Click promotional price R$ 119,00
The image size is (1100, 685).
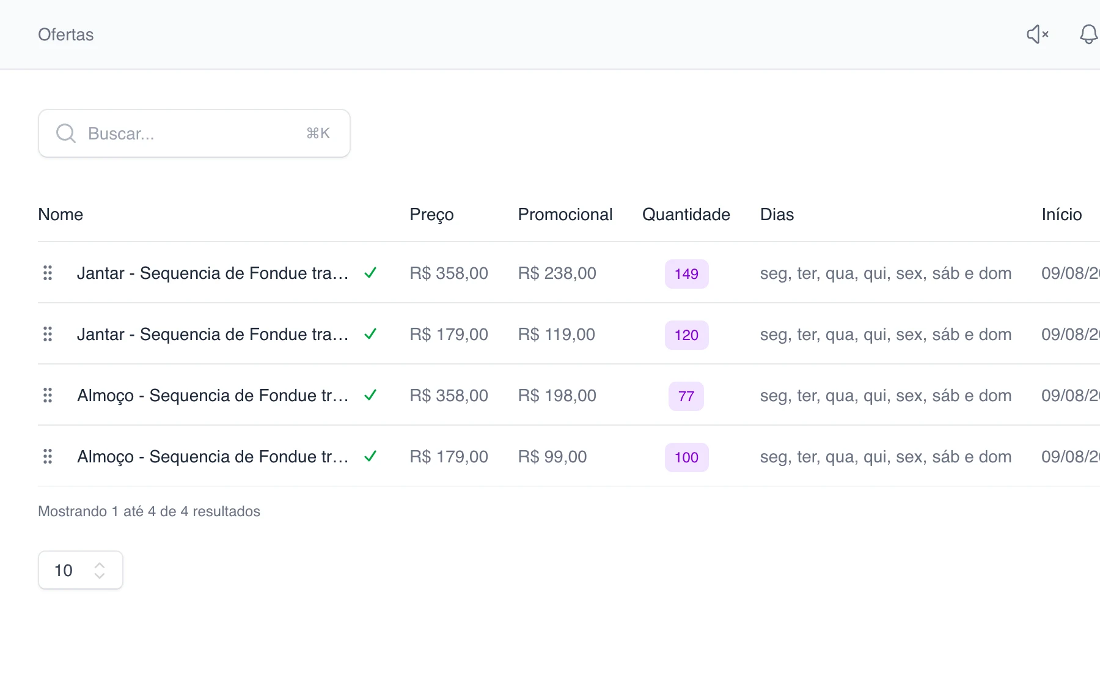557,334
